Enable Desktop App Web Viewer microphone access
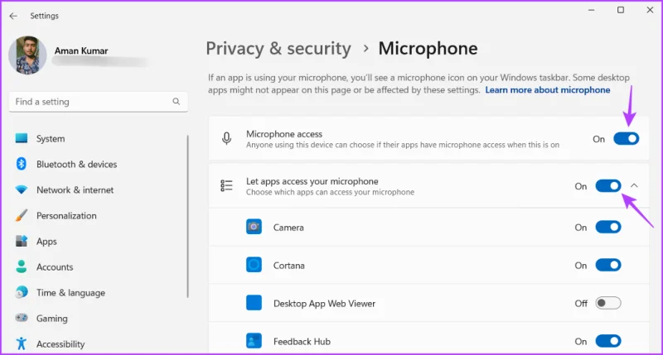The width and height of the screenshot is (663, 355). (608, 303)
